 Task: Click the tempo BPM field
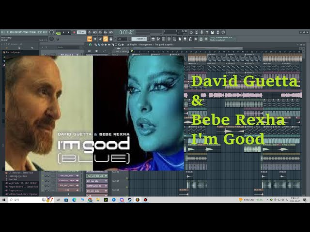click(81, 32)
